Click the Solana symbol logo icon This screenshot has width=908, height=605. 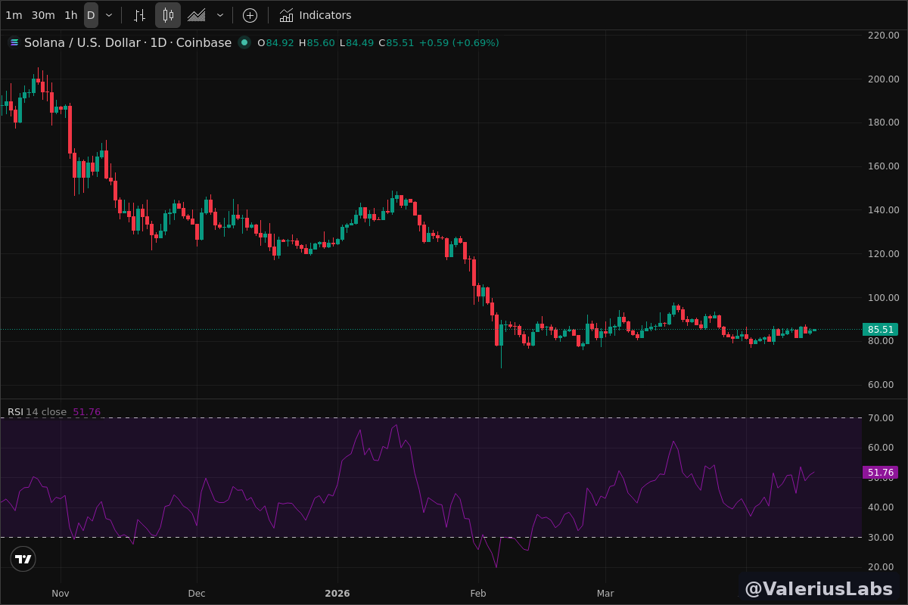(14, 42)
